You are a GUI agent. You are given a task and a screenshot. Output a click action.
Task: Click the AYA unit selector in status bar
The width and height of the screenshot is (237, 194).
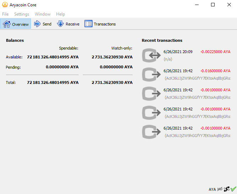[212, 189]
